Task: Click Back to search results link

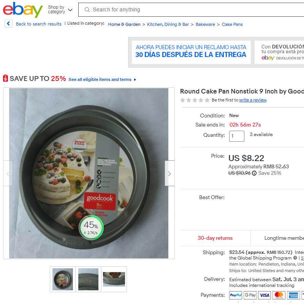Action: [x=39, y=24]
